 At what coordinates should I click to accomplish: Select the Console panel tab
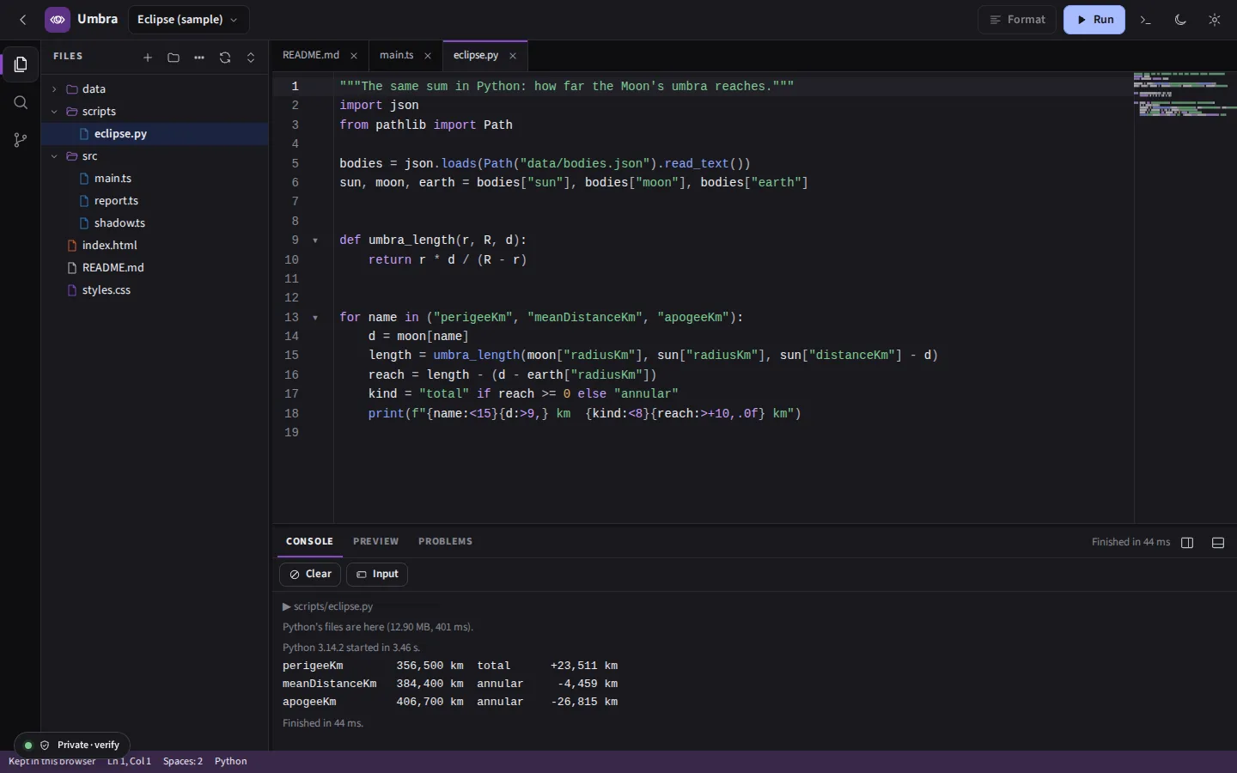pos(309,542)
